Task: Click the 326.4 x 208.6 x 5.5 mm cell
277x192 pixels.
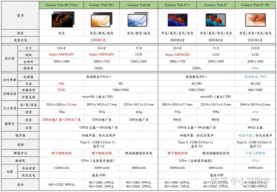Action: 61,104
